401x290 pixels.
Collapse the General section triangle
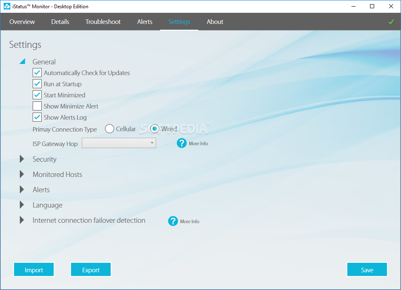pyautogui.click(x=22, y=61)
